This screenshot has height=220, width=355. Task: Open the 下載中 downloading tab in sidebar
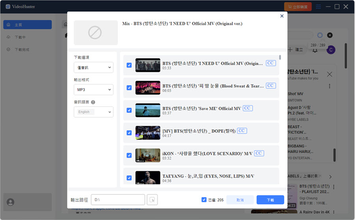[27, 37]
